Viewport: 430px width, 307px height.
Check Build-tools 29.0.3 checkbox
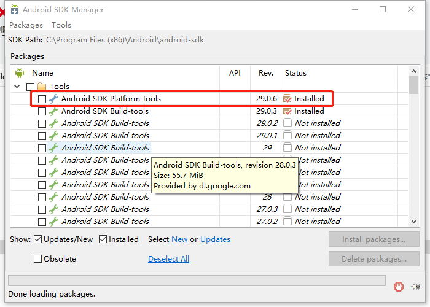[42, 111]
